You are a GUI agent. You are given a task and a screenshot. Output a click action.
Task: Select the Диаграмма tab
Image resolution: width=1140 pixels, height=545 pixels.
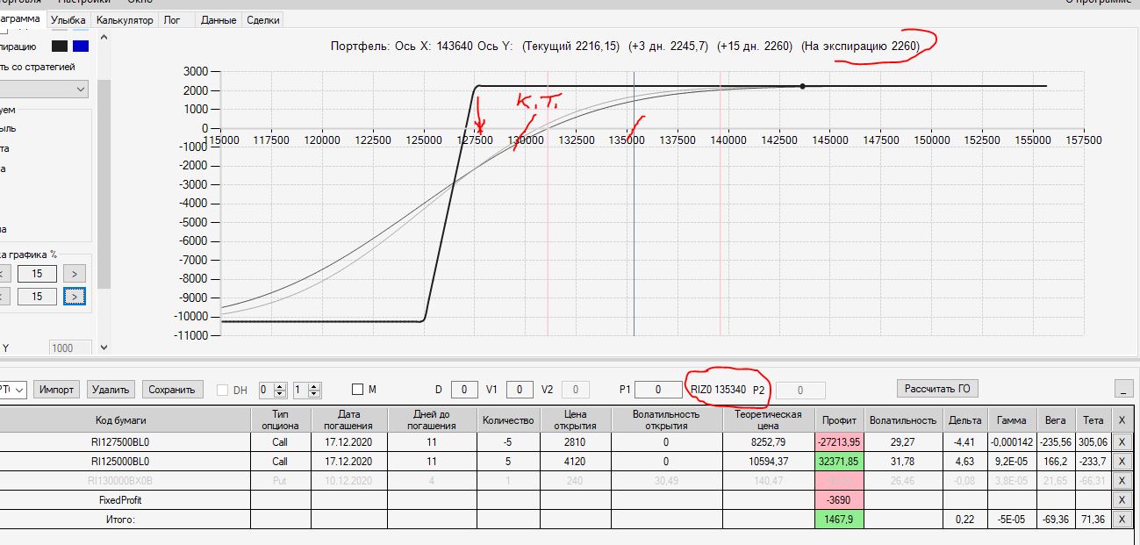click(x=22, y=18)
